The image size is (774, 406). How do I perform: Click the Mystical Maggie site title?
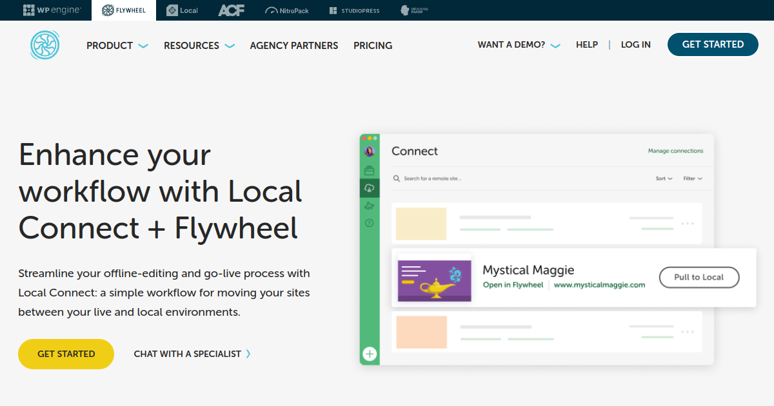(528, 270)
